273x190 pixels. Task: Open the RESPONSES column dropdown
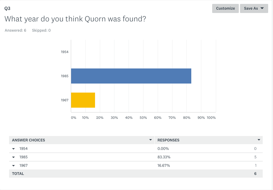pyautogui.click(x=259, y=140)
